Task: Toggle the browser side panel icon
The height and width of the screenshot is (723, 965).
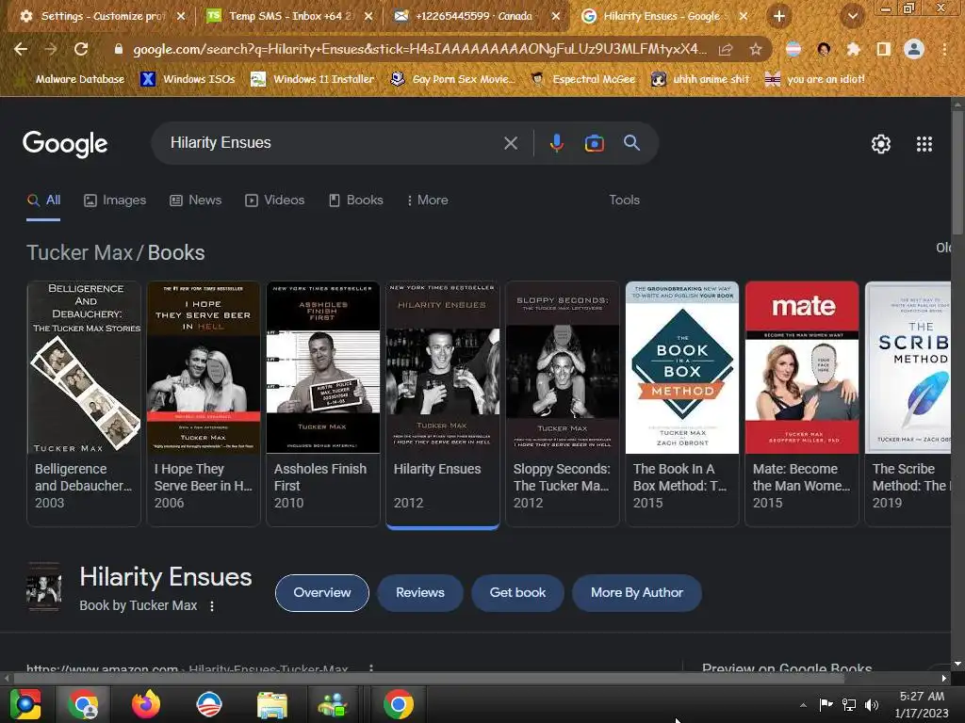Action: point(884,49)
